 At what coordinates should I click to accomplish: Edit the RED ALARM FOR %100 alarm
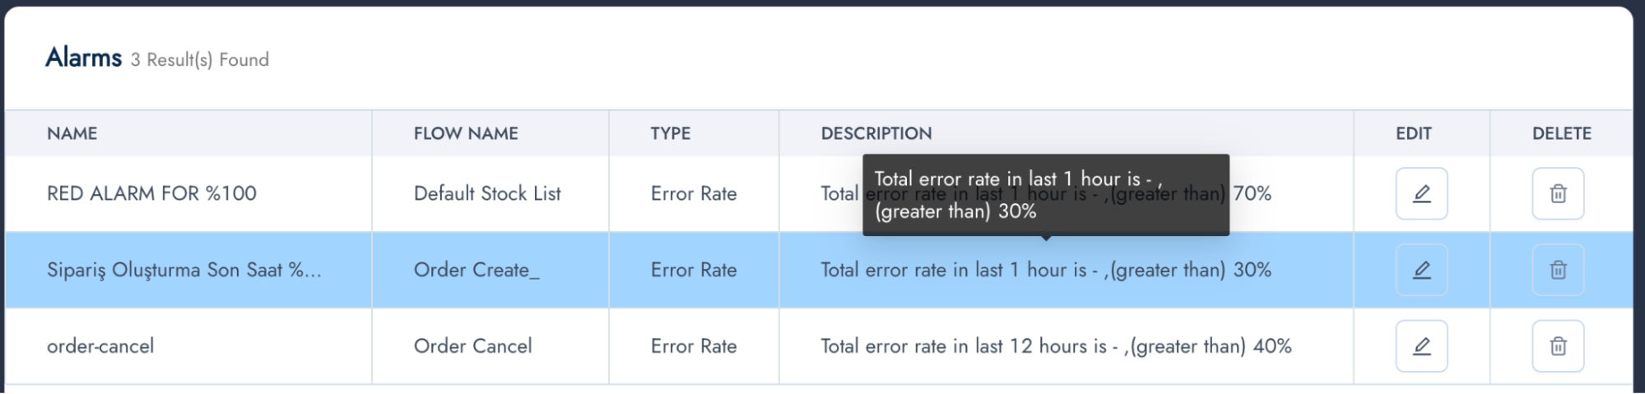[x=1421, y=194]
